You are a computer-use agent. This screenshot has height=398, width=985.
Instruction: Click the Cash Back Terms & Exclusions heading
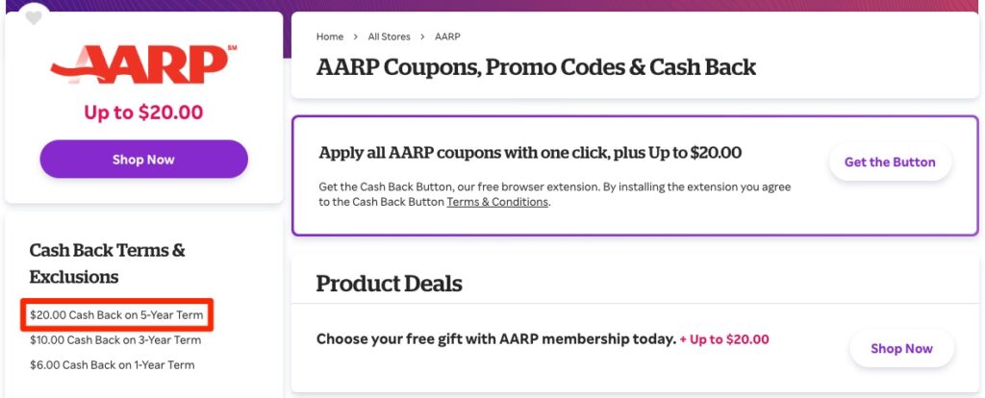point(108,263)
